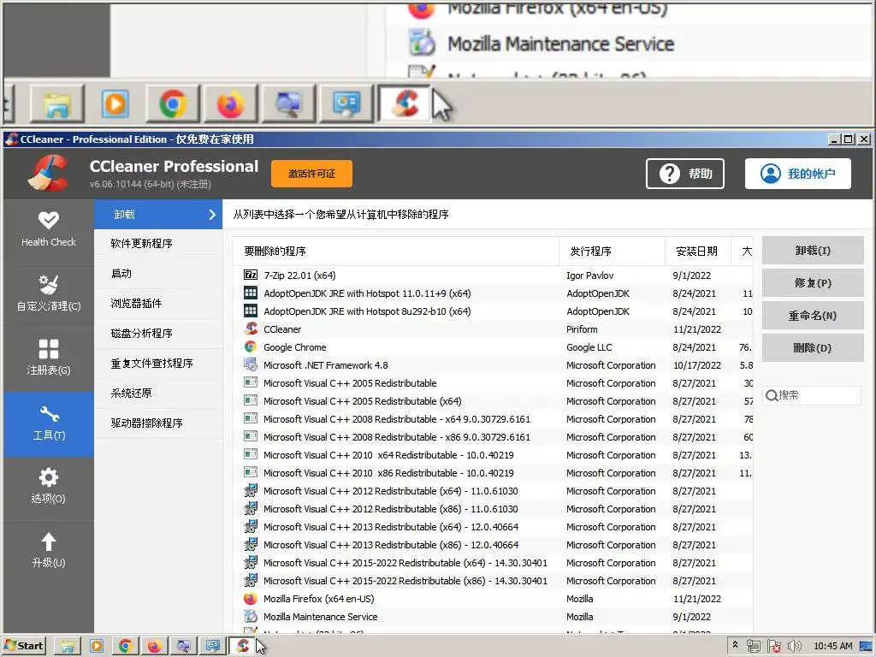
Task: Sort by program name column header
Action: click(395, 251)
